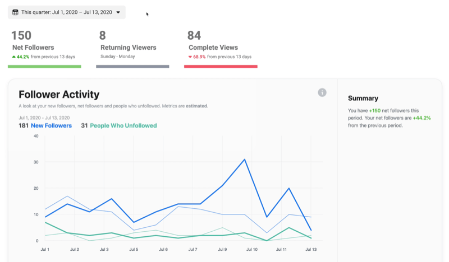Click the calendar icon in date selector
Viewport: 449px width, 262px height.
coord(15,12)
